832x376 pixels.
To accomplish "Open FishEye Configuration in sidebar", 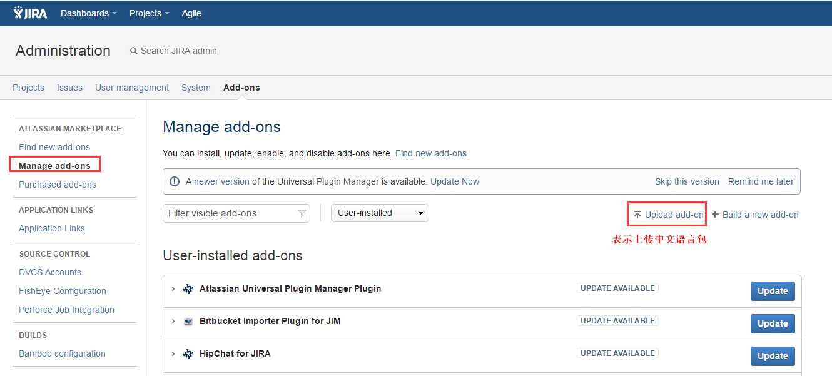I will click(63, 291).
